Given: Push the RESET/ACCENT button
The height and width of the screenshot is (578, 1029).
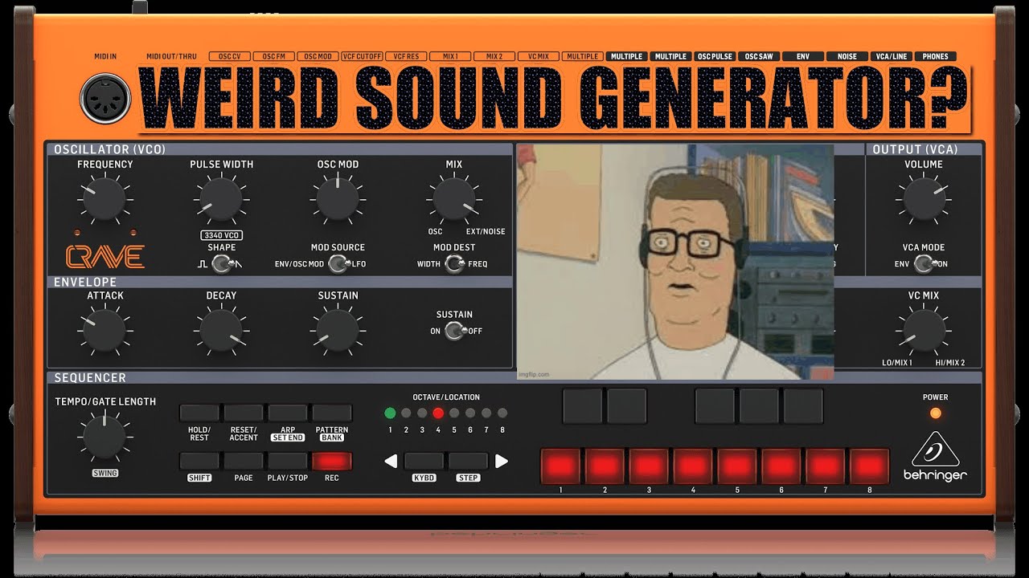Looking at the screenshot, I should coord(244,413).
